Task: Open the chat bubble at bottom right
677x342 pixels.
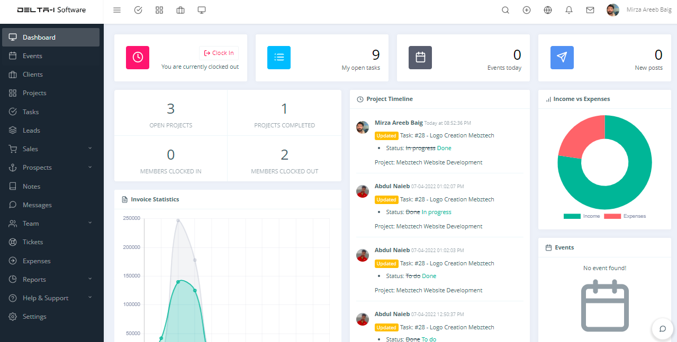Action: pos(662,328)
